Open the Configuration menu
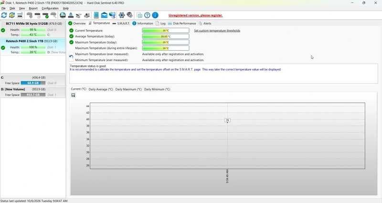 pos(50,8)
